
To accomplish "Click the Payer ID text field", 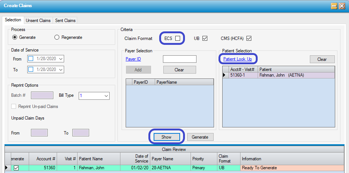I will point(180,59).
